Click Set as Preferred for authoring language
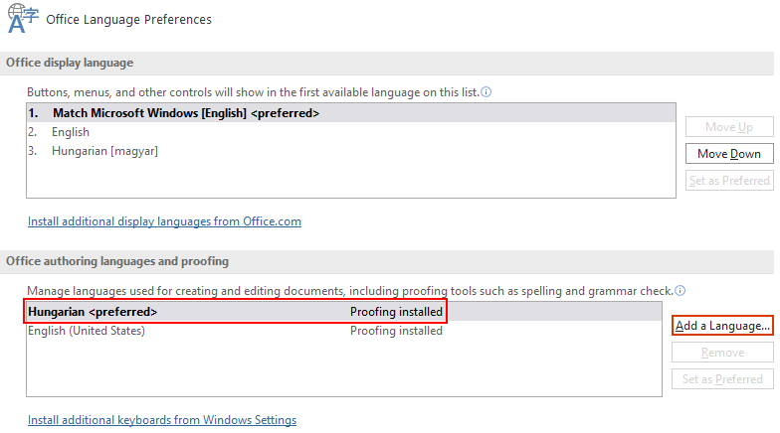The width and height of the screenshot is (780, 433). [722, 379]
